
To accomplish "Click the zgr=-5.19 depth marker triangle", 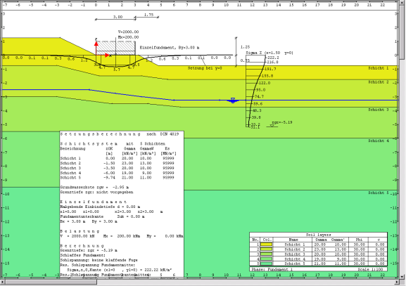I will coord(272,126).
